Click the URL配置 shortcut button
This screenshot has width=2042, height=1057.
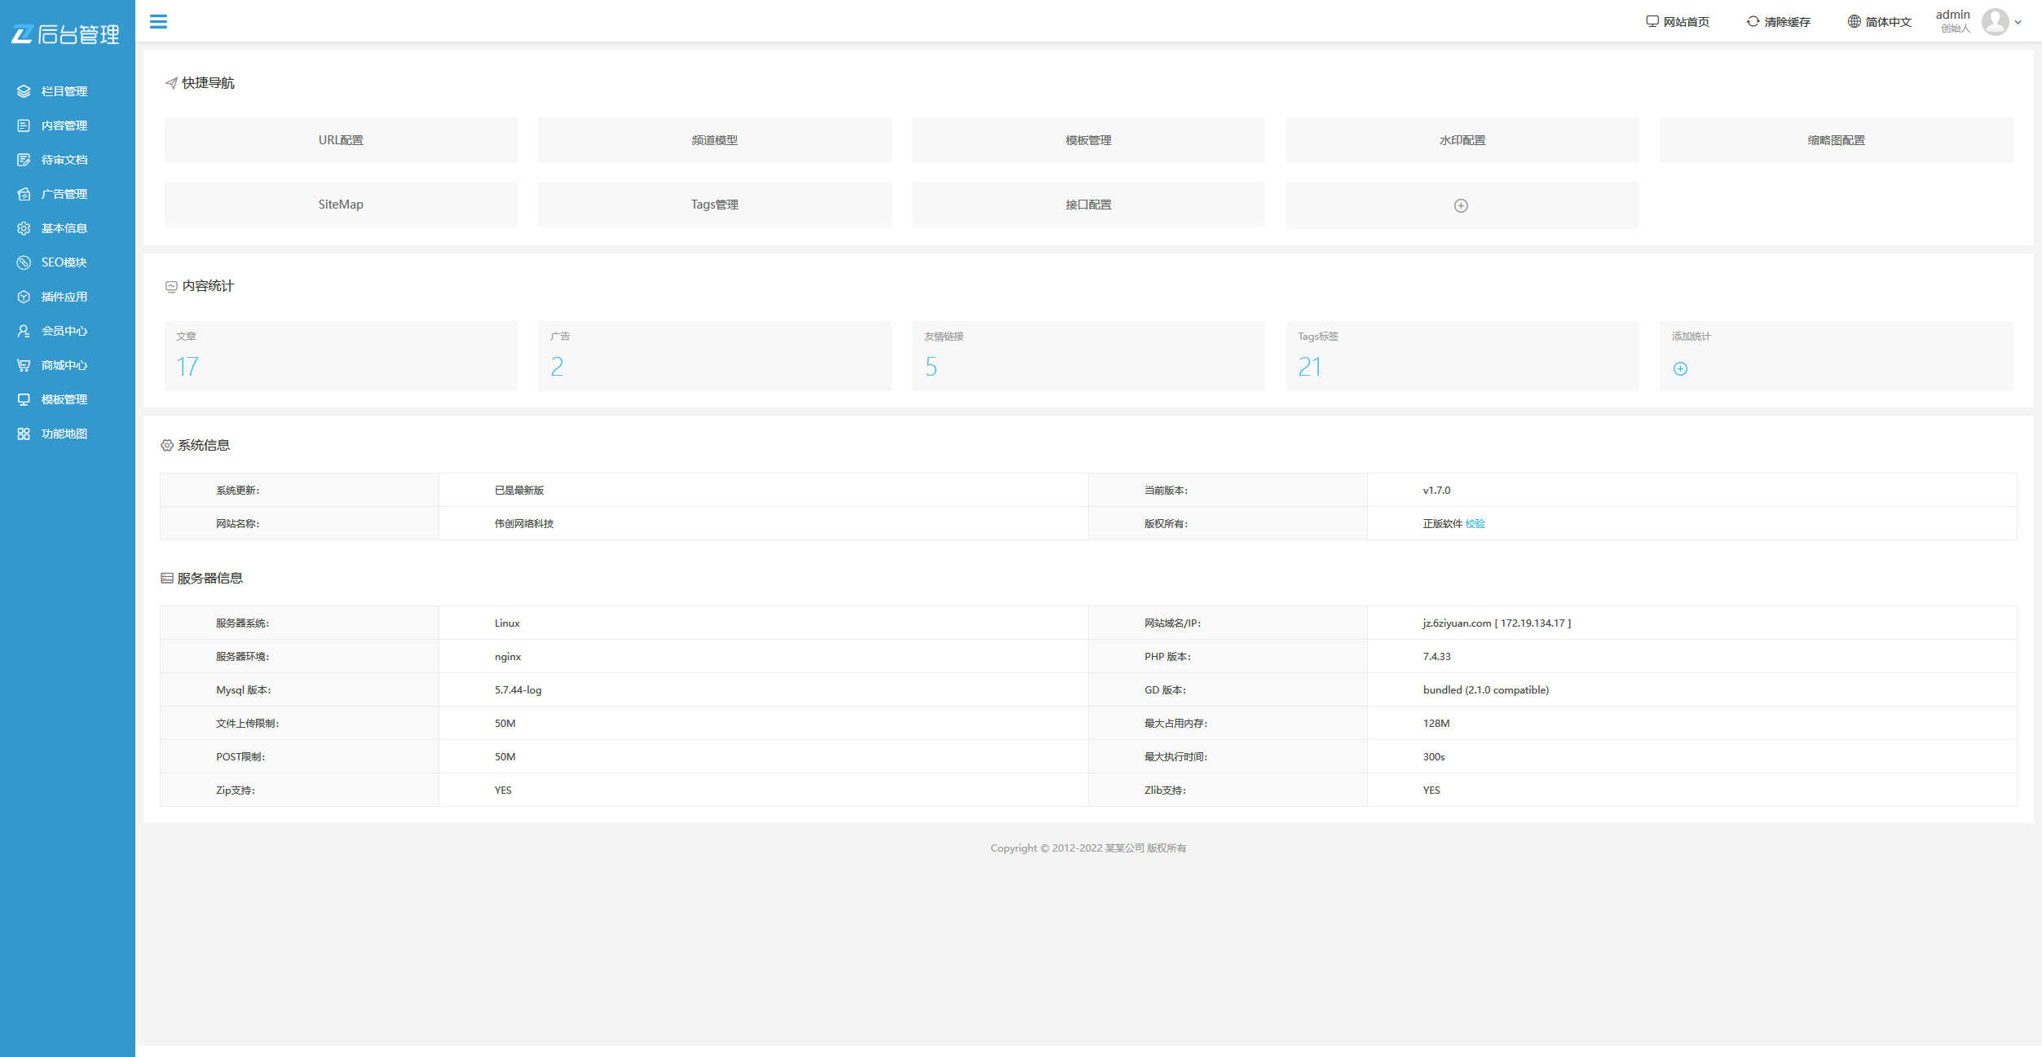341,140
